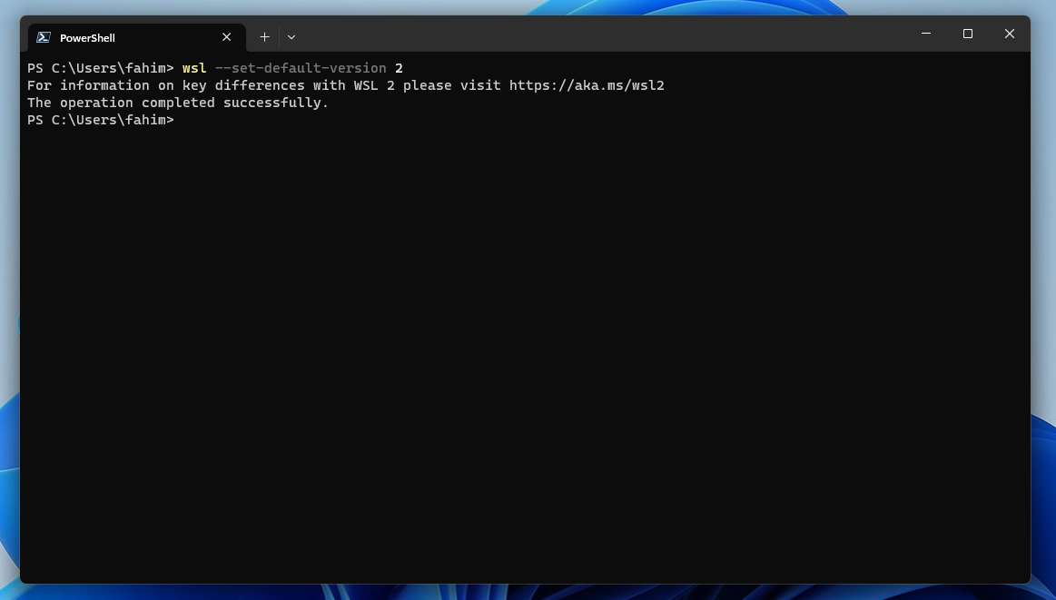Select the PowerShell tab title
1056x600 pixels.
coord(87,38)
